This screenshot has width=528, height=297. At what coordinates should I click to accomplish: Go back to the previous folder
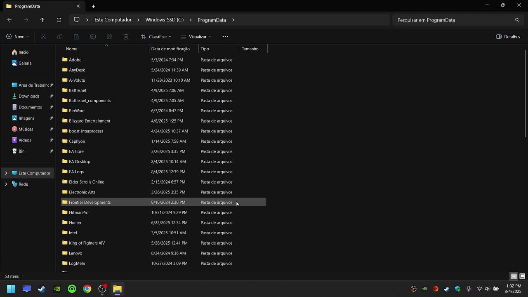point(9,20)
